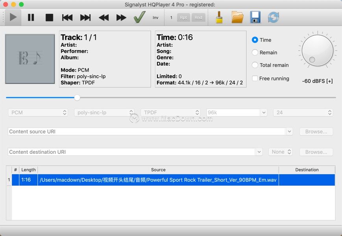Click the Destination column header

307,170
